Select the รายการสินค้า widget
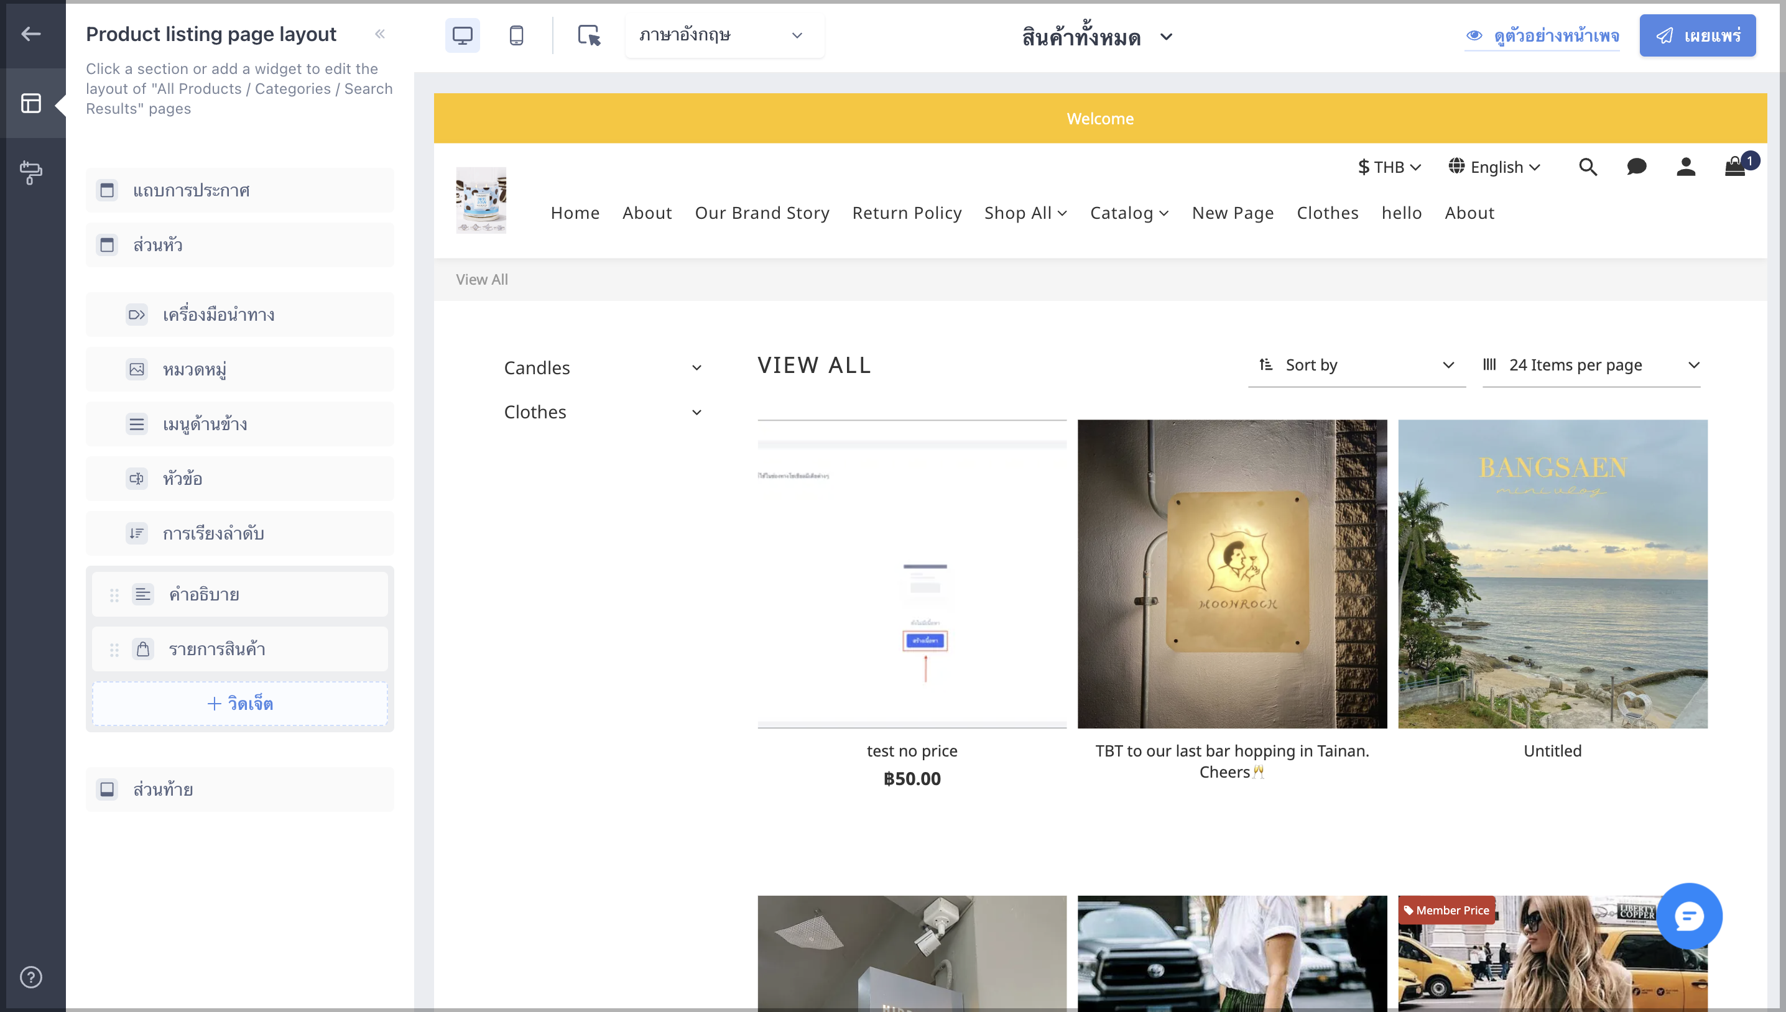1786x1012 pixels. (x=240, y=649)
